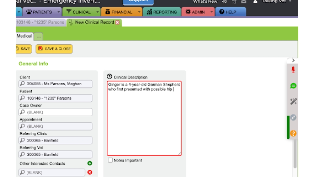
Task: Open the Patients menu dropdown arrow
Action: (58, 12)
